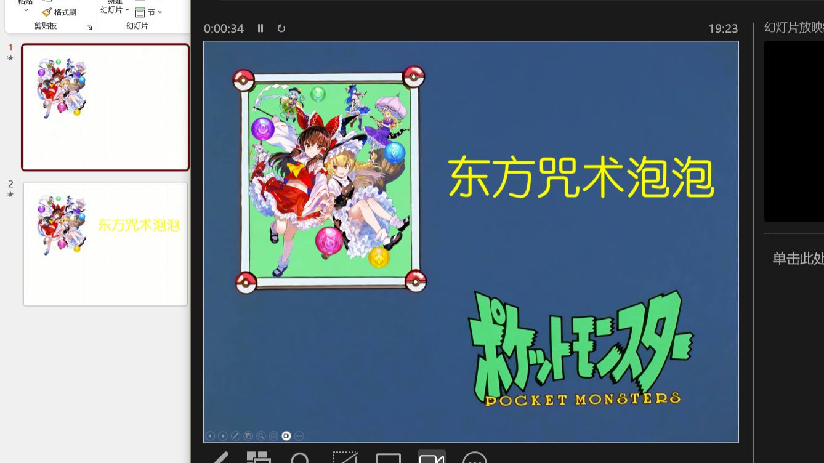824x463 pixels.
Task: Click the small magnifier zoom overlay icon
Action: 261,436
